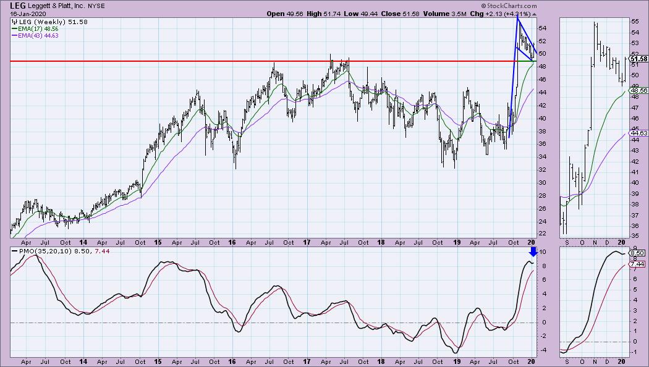649x367 pixels.
Task: Click the 51.58 last-price tag on zoom panel
Action: [638, 59]
